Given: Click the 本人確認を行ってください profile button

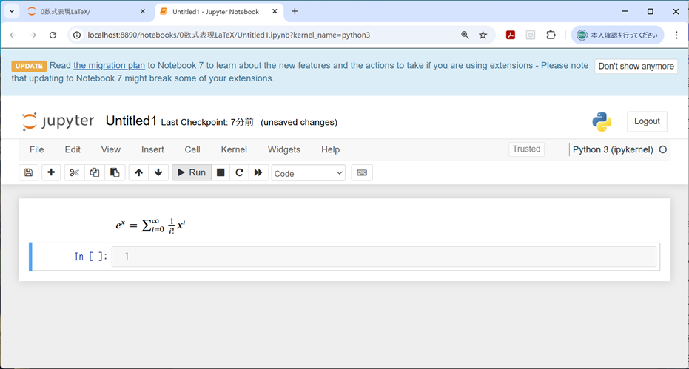Looking at the screenshot, I should click(x=617, y=35).
